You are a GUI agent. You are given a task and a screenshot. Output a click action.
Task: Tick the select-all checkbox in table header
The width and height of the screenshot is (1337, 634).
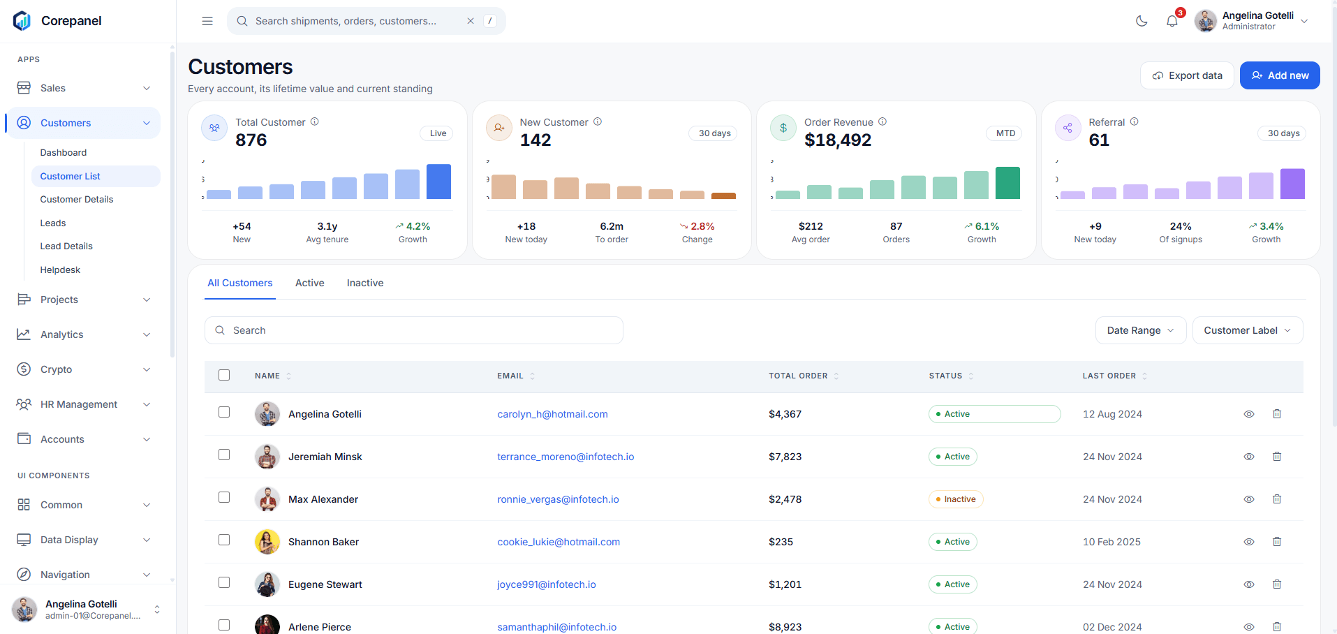pyautogui.click(x=224, y=375)
